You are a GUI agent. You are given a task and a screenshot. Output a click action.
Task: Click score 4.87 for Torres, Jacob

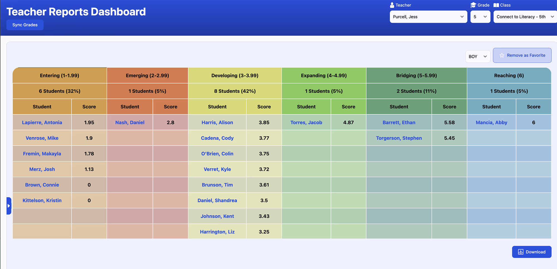click(348, 123)
